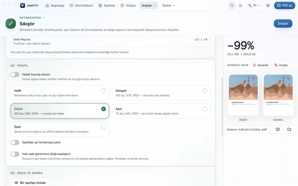Click the 02 · PROFİL section heading
Image resolution: width=298 pixels, height=186 pixels.
coord(19,66)
